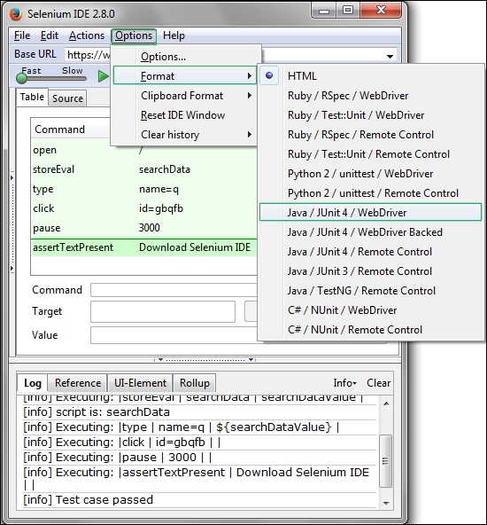Open the Reference tab
The height and width of the screenshot is (525, 487).
(x=78, y=383)
